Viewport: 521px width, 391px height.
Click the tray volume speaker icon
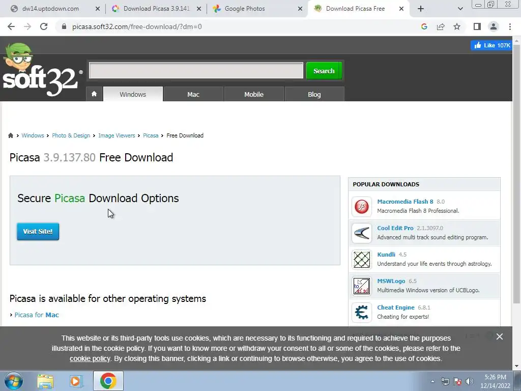pos(469,381)
